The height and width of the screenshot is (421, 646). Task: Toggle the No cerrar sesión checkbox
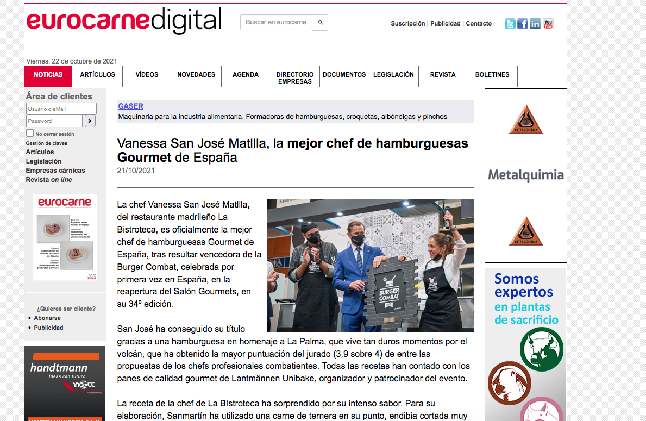pos(30,133)
